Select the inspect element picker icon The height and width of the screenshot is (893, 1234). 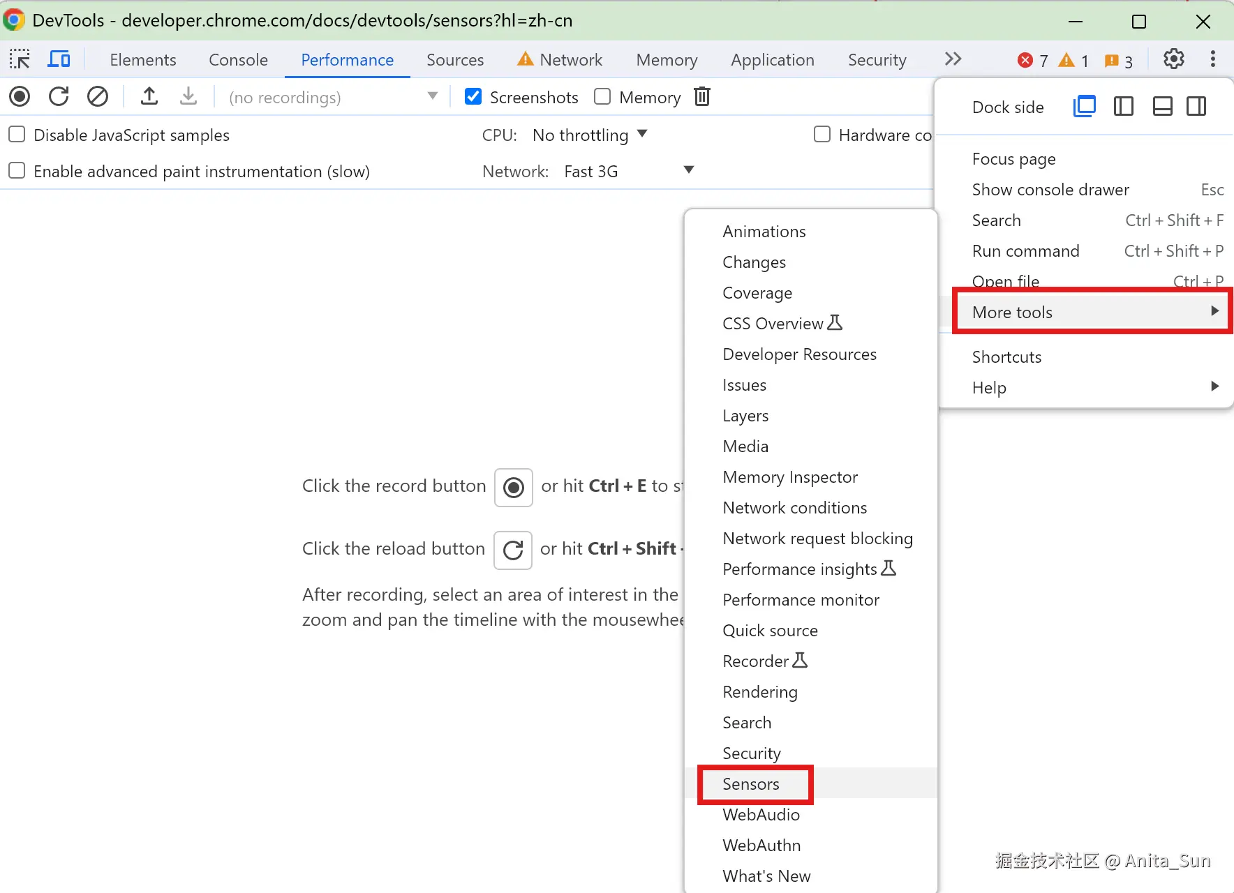click(x=20, y=59)
